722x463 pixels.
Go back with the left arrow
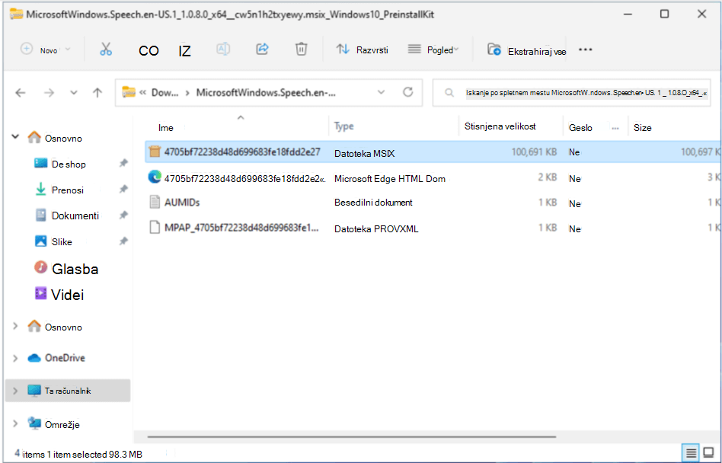(21, 93)
